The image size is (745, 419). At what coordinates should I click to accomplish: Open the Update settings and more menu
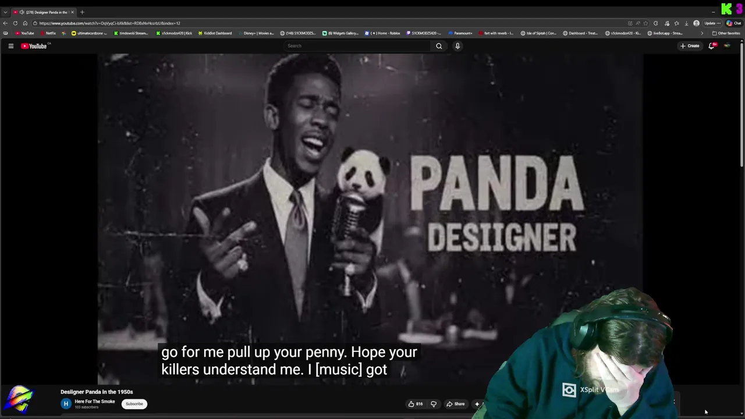[x=712, y=23]
